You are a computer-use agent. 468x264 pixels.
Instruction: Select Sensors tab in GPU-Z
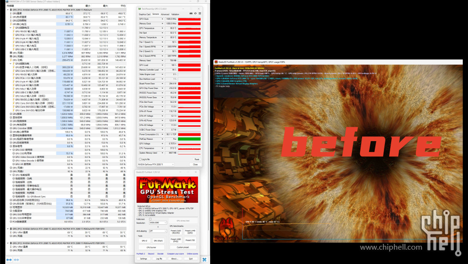tap(156, 14)
